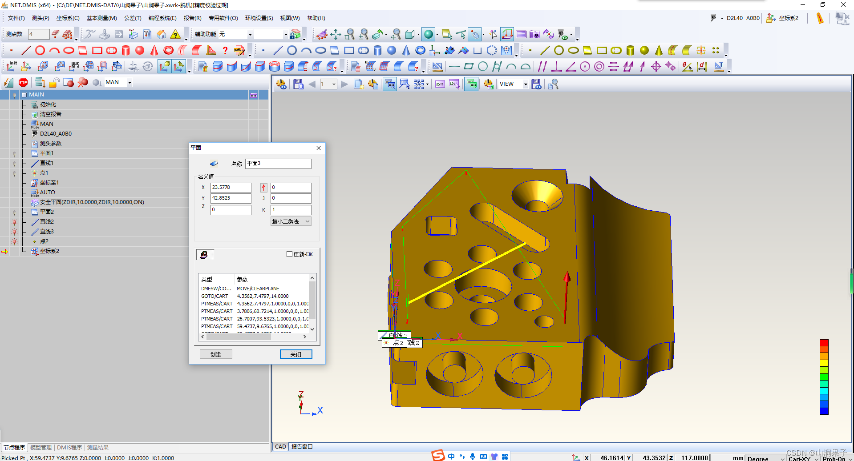Open the 基本测量(M) menu
This screenshot has width=854, height=461.
[x=101, y=18]
